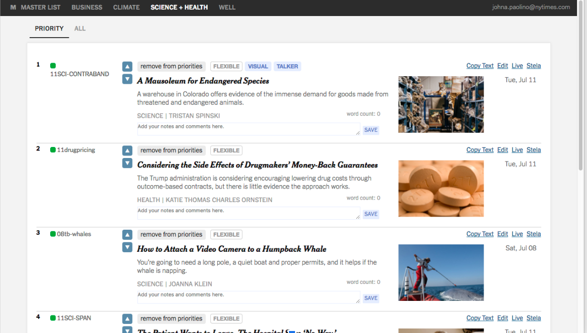Screen dimensions: 587x333
Task: Open Live link for 08tb-whales
Action: click(517, 234)
